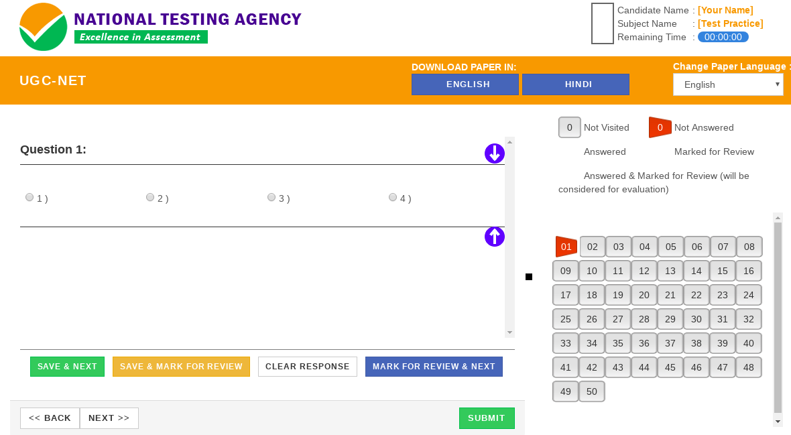
Task: Open the Change Paper Language dropdown
Action: (728, 84)
